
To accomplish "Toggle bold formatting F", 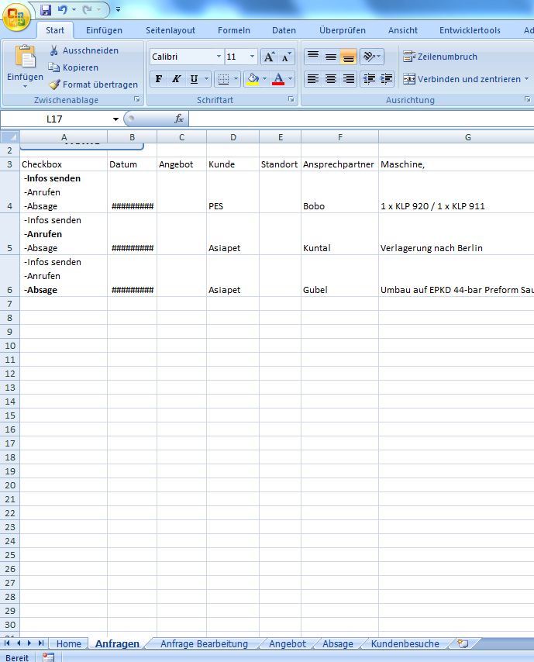I will pos(159,79).
